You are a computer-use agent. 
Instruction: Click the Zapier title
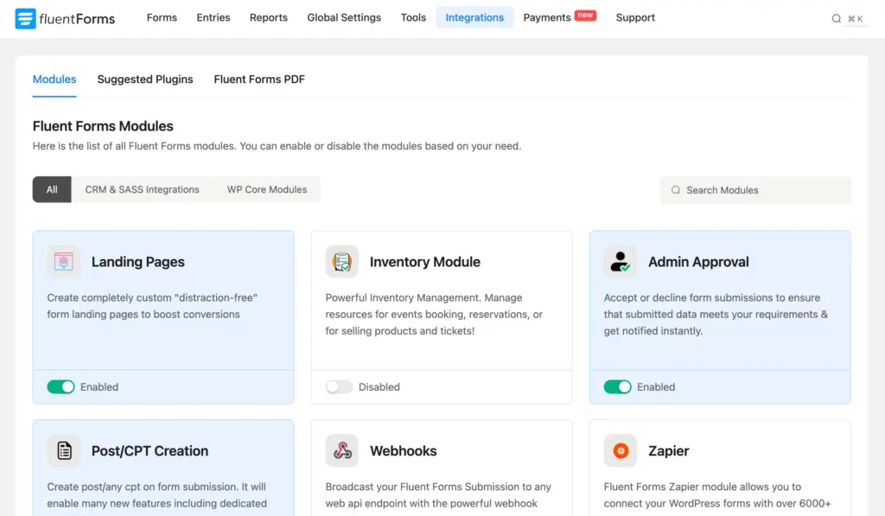click(668, 451)
